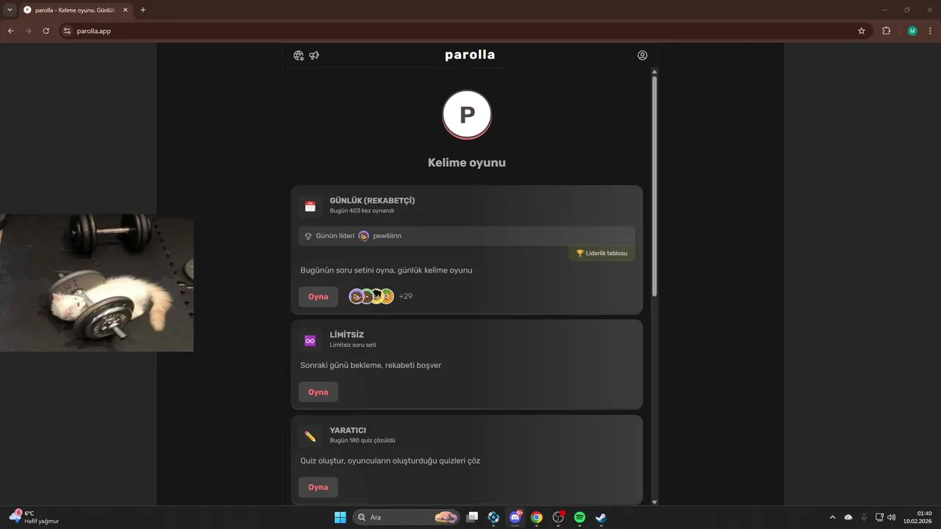Click the large P logo circle
The image size is (941, 529).
[467, 115]
